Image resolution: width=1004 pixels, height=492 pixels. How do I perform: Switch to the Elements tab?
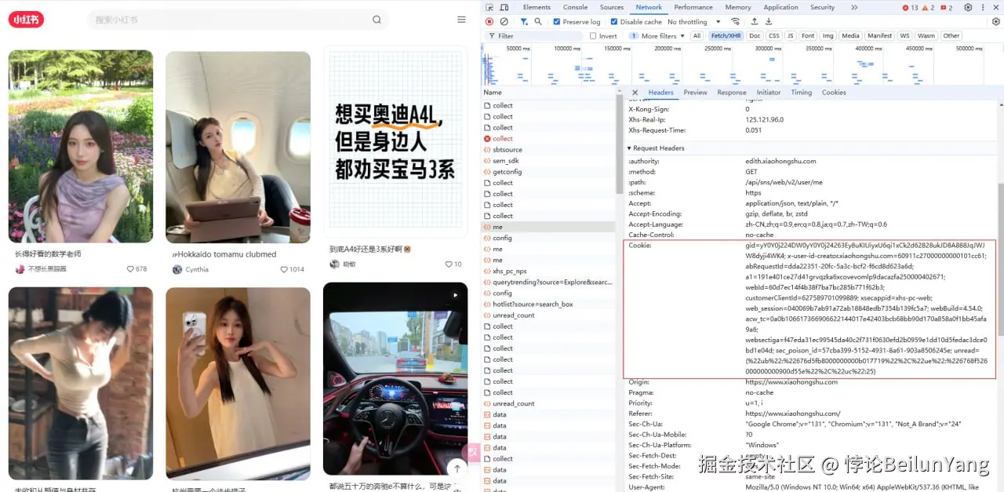537,7
